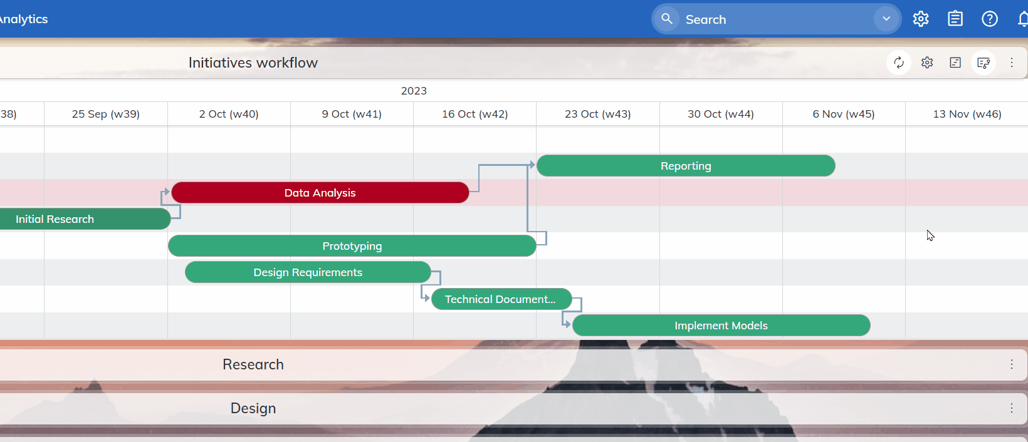Click the Initiatives workflow panel title
This screenshot has height=442, width=1028.
pyautogui.click(x=253, y=63)
